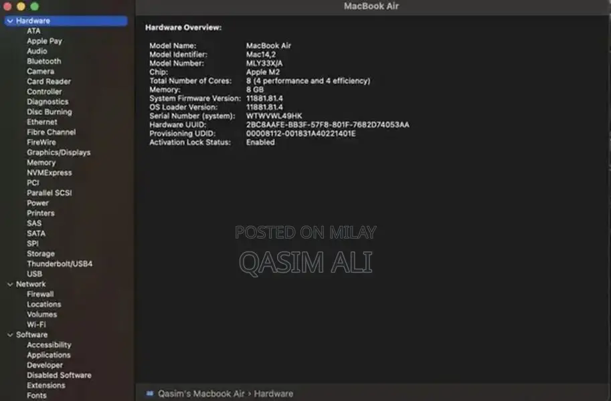Screen dimensions: 611x401
Task: Open the Graphics/Displays entry
Action: point(58,152)
